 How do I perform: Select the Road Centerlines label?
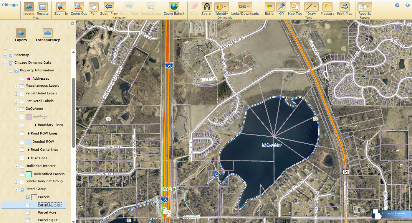pos(44,150)
